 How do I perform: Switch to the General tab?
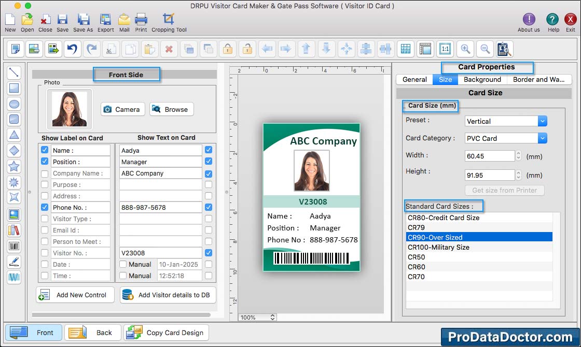(x=414, y=80)
